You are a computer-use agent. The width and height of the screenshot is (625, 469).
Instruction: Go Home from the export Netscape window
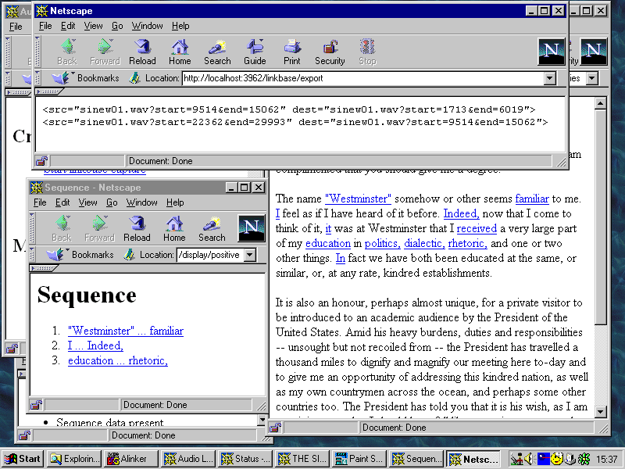point(180,52)
